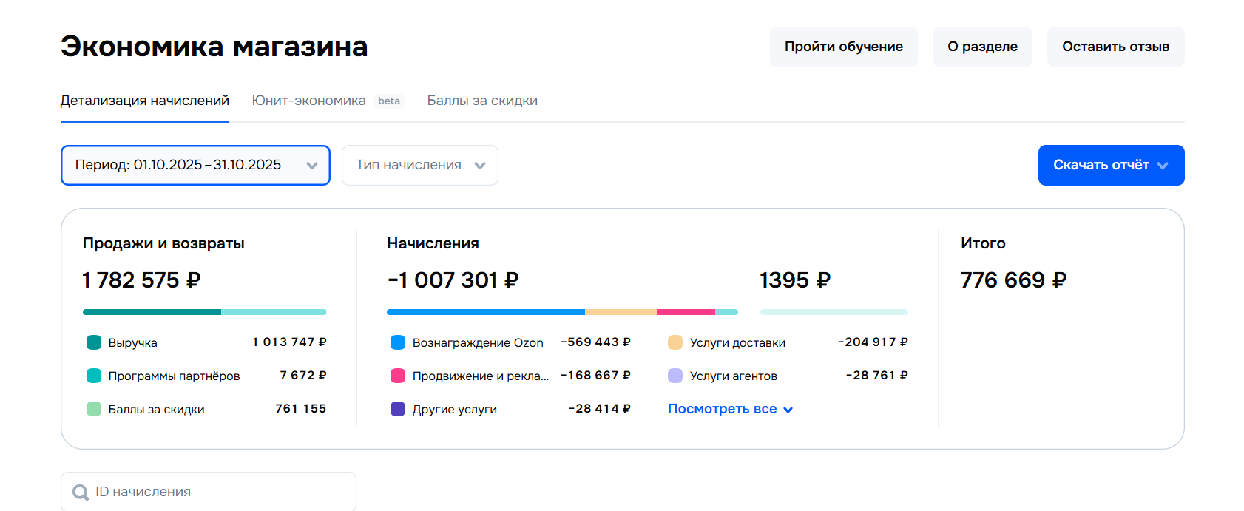The width and height of the screenshot is (1244, 511).
Task: Click the pink Продвижение и реклама swatch
Action: tap(398, 376)
